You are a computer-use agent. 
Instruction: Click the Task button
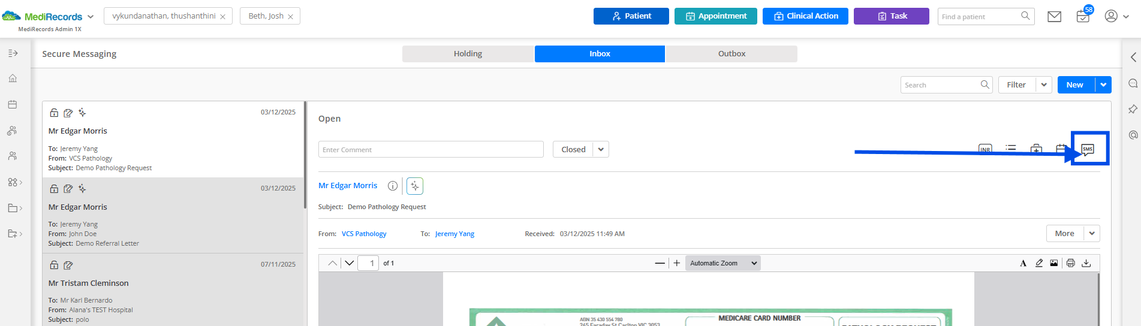pos(892,16)
